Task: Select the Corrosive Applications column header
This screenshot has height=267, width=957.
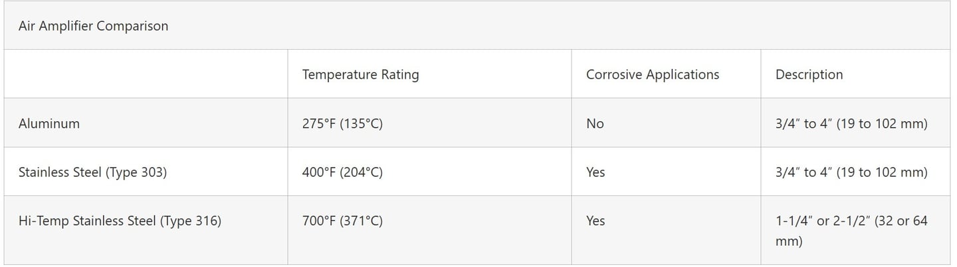Action: tap(652, 74)
